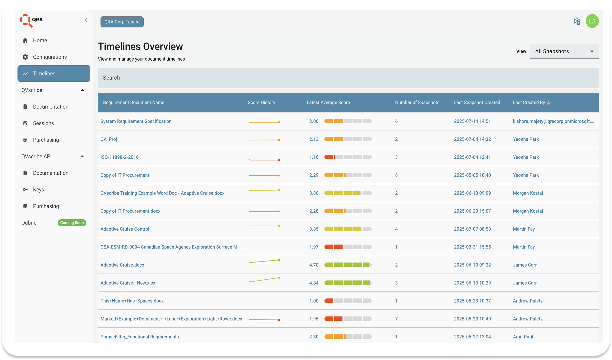Open ISO-11898-2-2016 document link
The image size is (612, 360).
[x=119, y=157]
